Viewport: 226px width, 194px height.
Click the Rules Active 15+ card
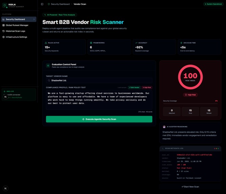64,47
